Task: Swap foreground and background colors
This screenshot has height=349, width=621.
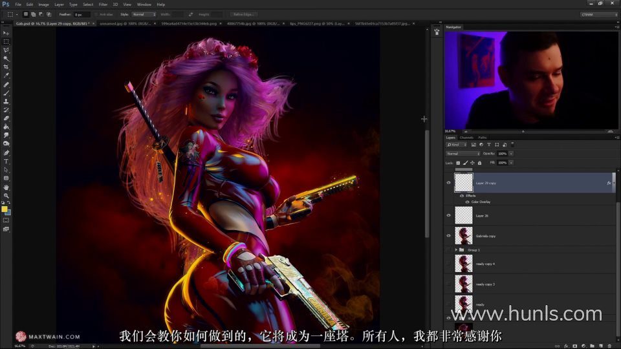Action: coord(8,202)
